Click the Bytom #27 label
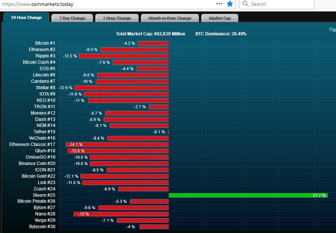 pyautogui.click(x=44, y=207)
